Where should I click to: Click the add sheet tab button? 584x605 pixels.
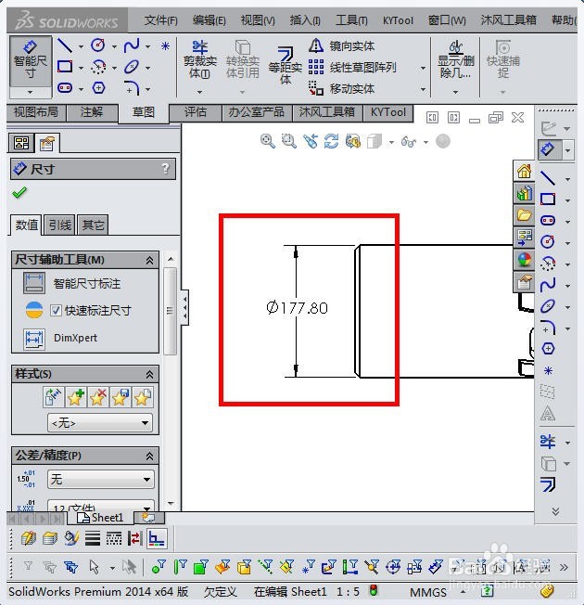149,518
